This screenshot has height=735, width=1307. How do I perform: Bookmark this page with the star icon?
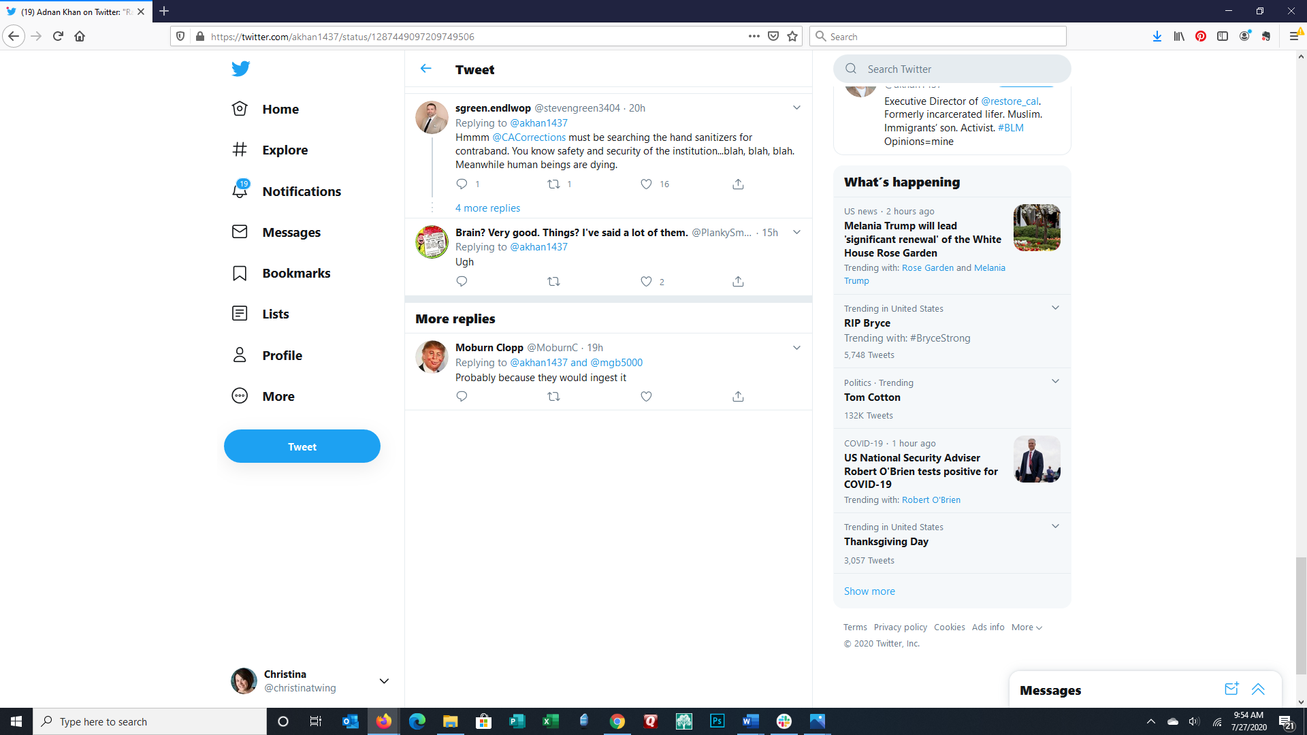point(792,37)
